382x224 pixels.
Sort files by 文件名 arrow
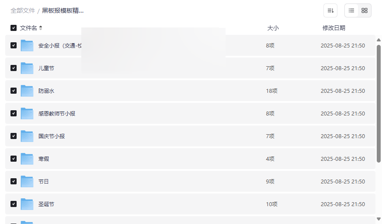tap(41, 28)
